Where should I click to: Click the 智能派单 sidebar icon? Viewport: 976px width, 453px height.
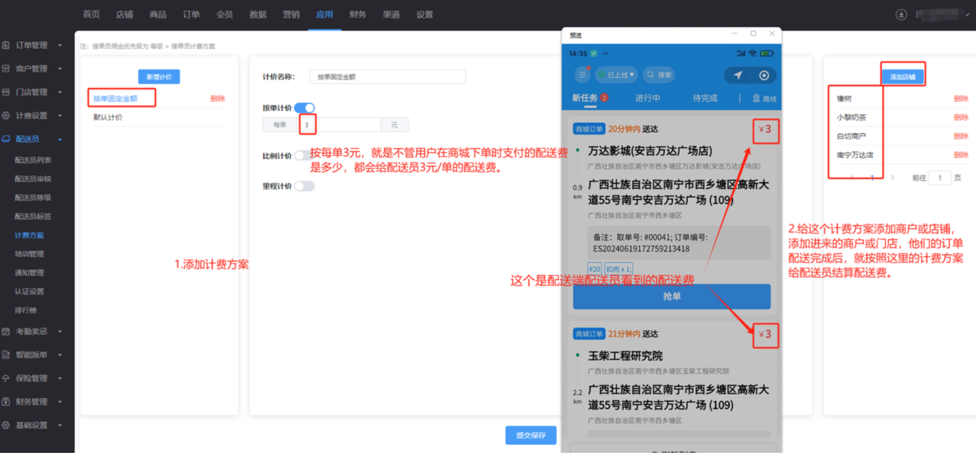point(6,355)
